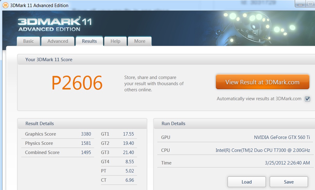Click the CPU Core 2 Duo T7300 row
This screenshot has width=315, height=190.
(x=235, y=150)
